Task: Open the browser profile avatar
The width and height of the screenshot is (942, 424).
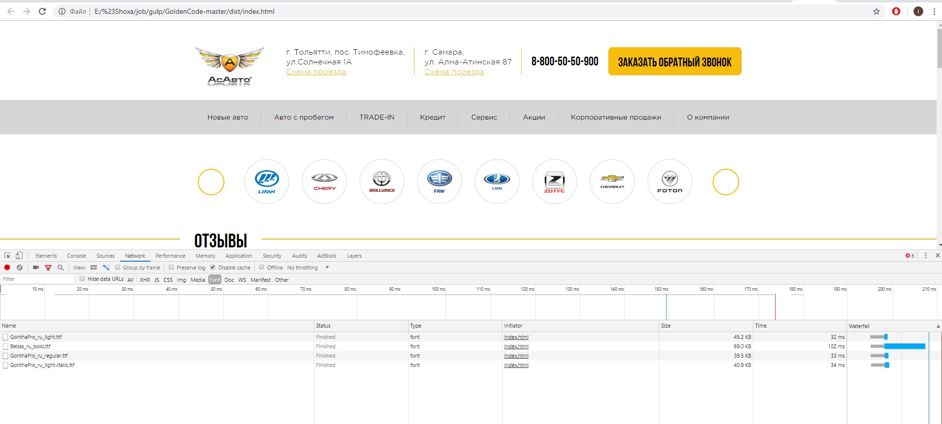Action: [918, 11]
